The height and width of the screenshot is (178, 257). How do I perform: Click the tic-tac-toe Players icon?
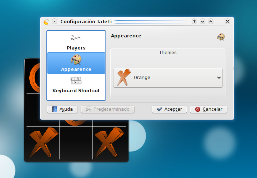pyautogui.click(x=76, y=38)
